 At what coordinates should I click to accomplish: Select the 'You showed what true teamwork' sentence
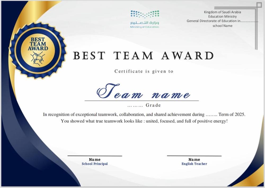click(x=144, y=121)
